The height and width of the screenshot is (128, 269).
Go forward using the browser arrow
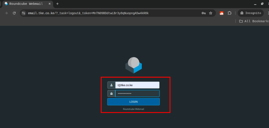(x=6, y=13)
